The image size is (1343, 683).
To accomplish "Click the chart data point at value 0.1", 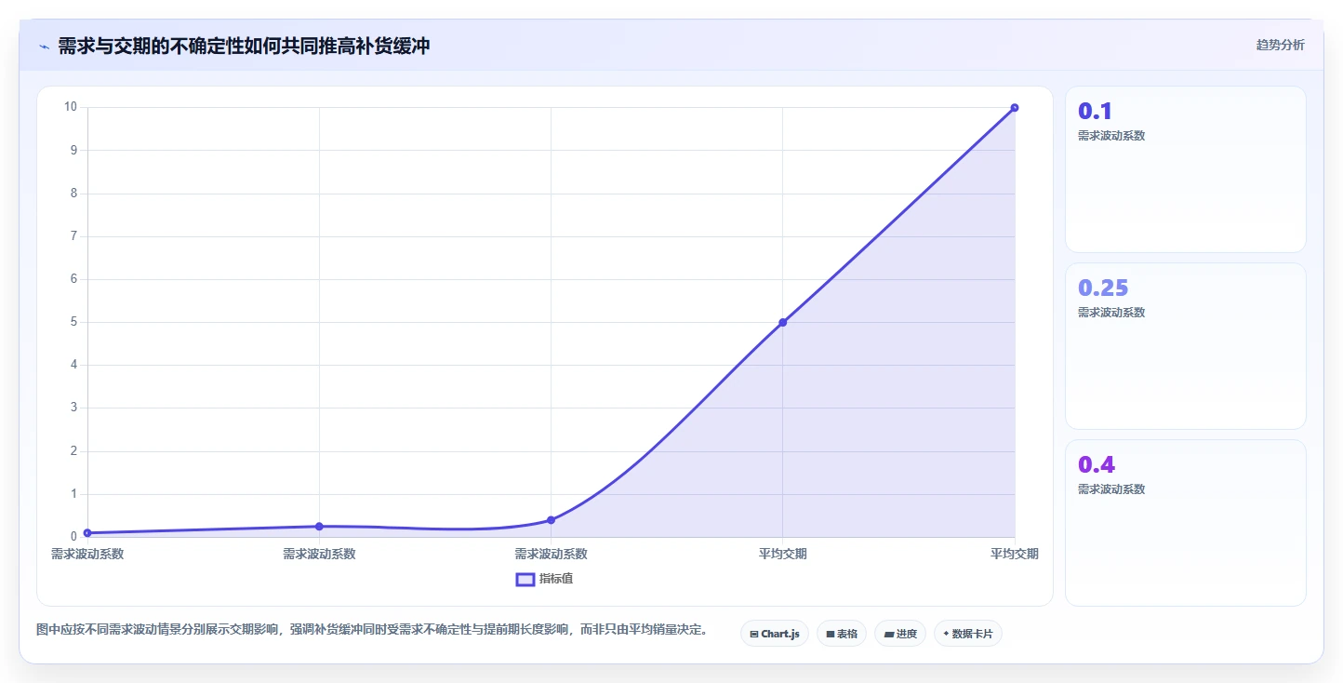I will coord(87,533).
